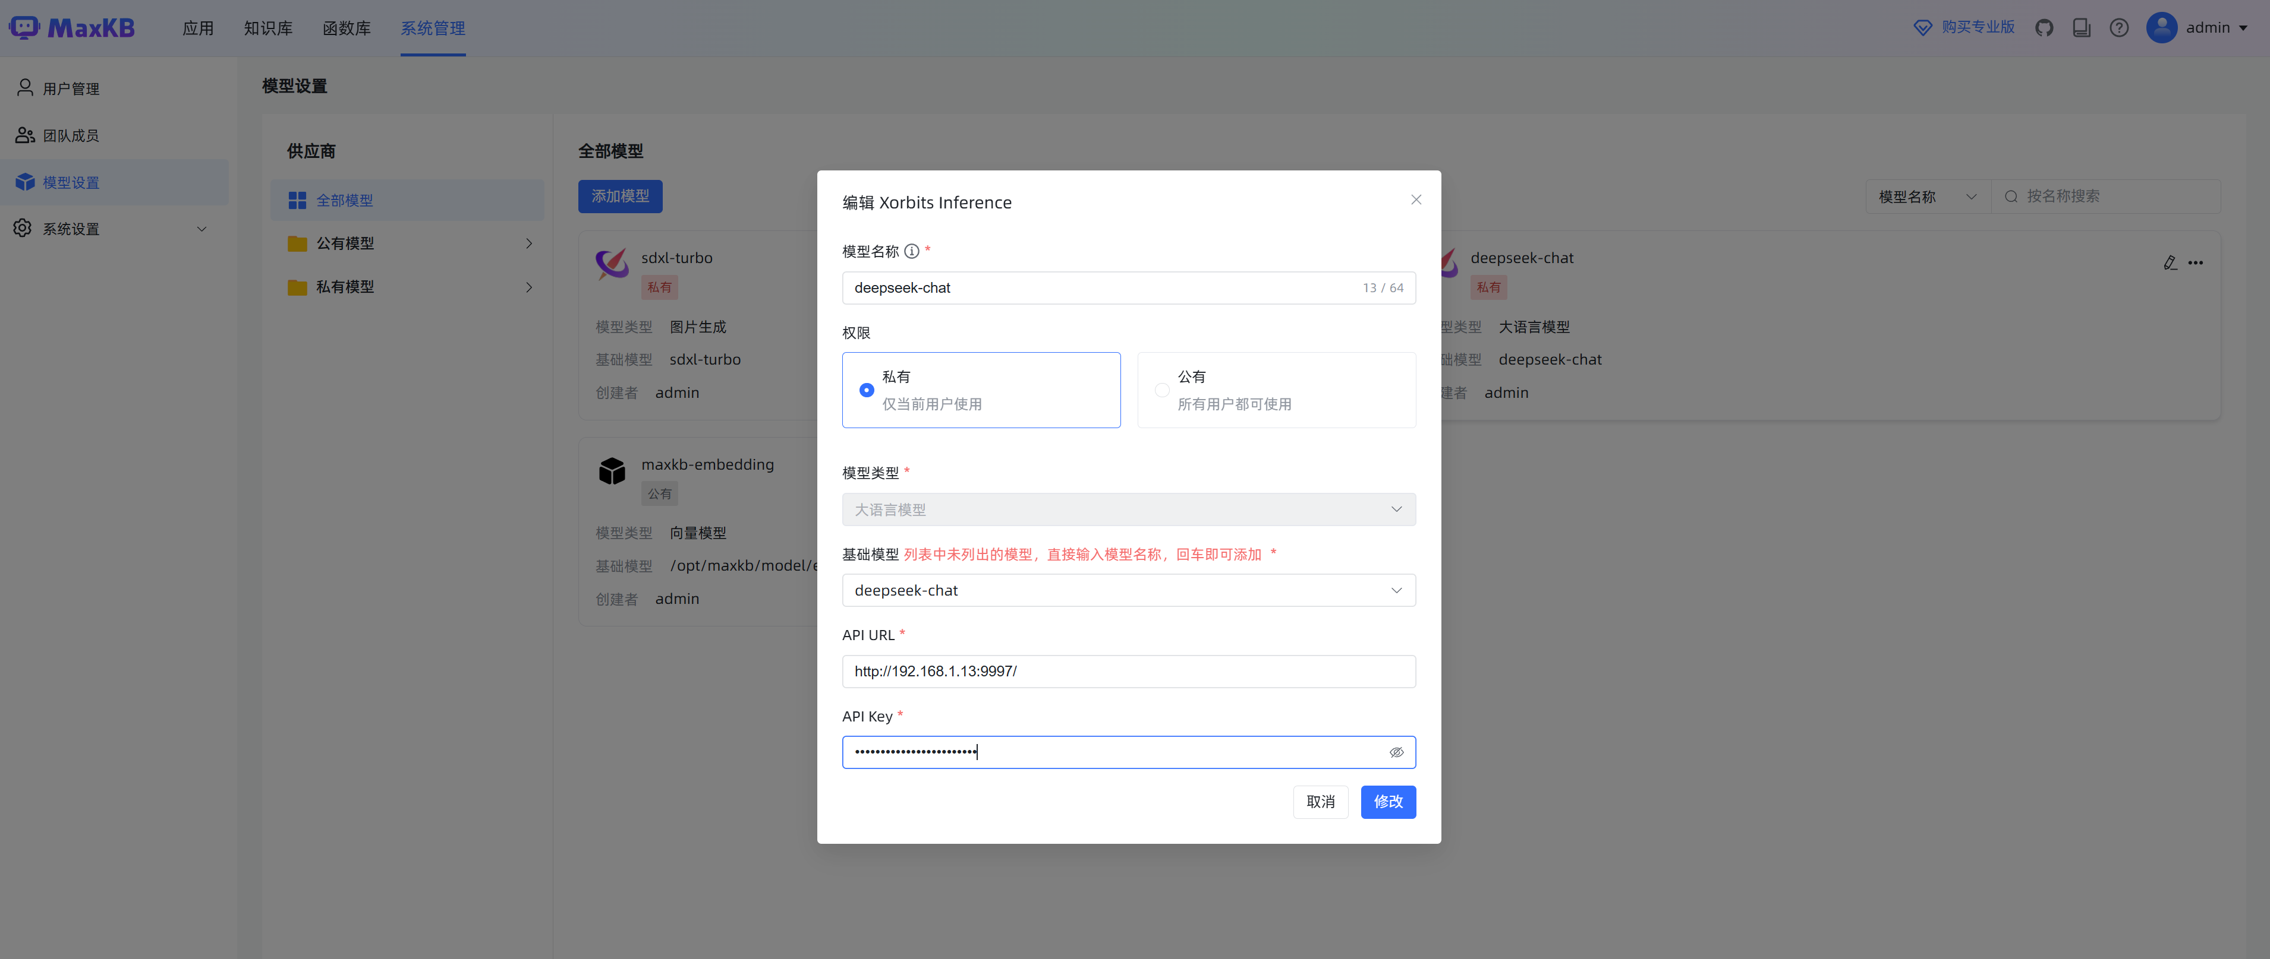Click the 系统设置 gear icon

coord(23,228)
